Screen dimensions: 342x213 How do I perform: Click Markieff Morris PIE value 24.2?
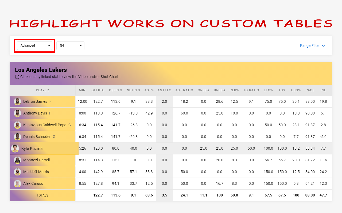323,172
